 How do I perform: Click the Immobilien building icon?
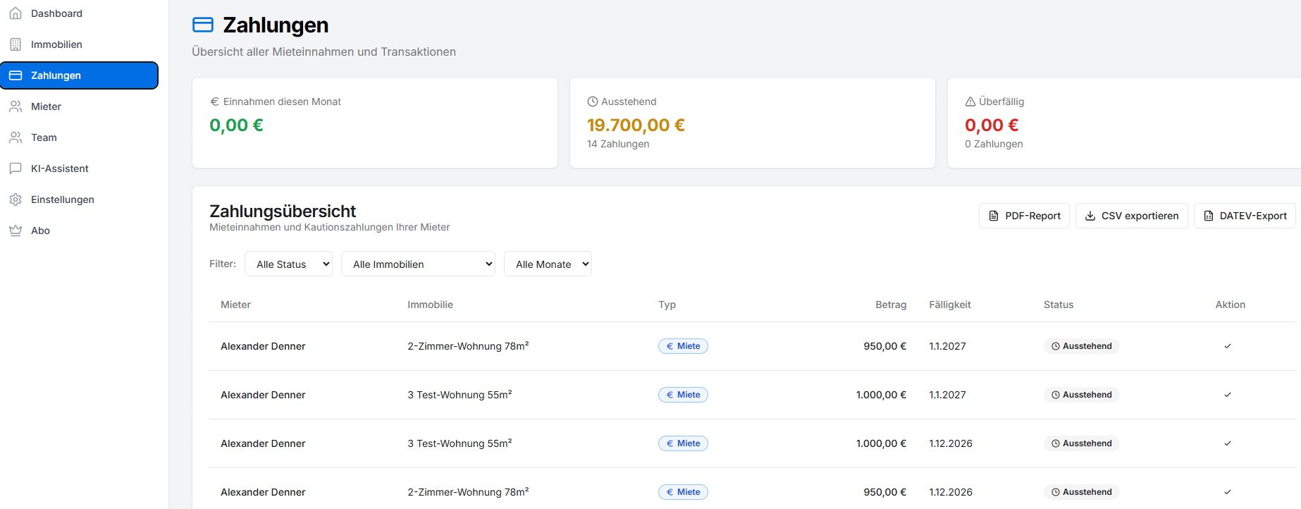(16, 44)
